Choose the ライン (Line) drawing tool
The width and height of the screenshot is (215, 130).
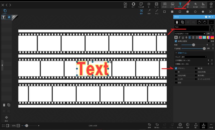click(x=157, y=12)
